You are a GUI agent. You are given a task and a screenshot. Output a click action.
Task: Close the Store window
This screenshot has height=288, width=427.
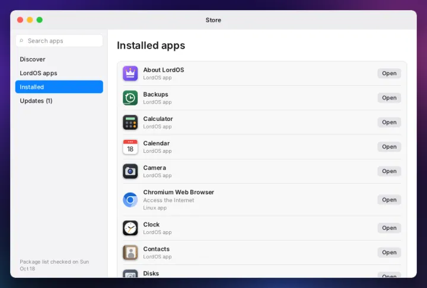tap(20, 20)
